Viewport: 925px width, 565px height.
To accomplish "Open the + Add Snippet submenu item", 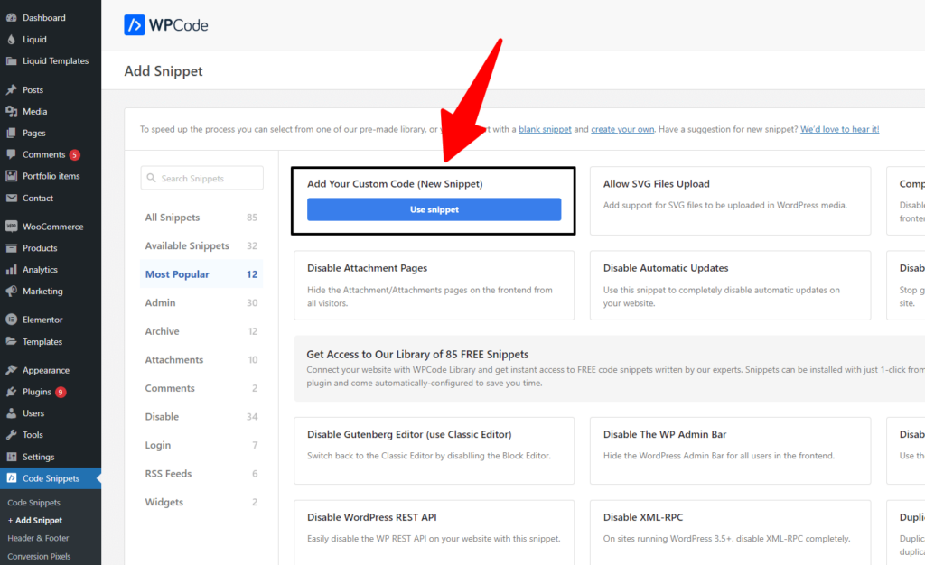I will [36, 520].
